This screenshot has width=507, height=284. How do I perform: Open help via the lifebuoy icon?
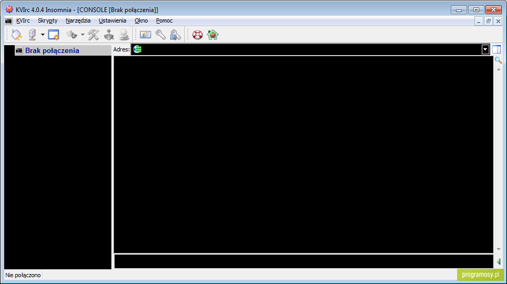198,35
